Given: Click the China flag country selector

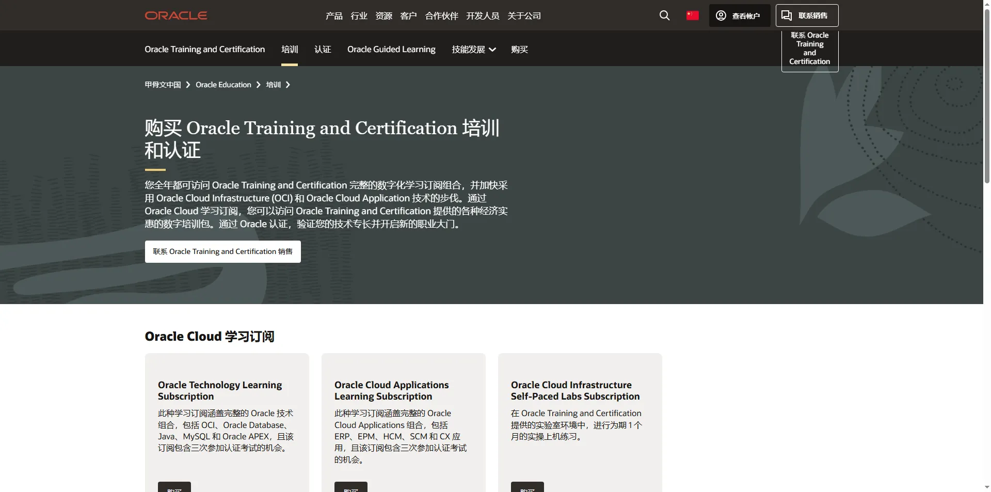Looking at the screenshot, I should point(692,15).
